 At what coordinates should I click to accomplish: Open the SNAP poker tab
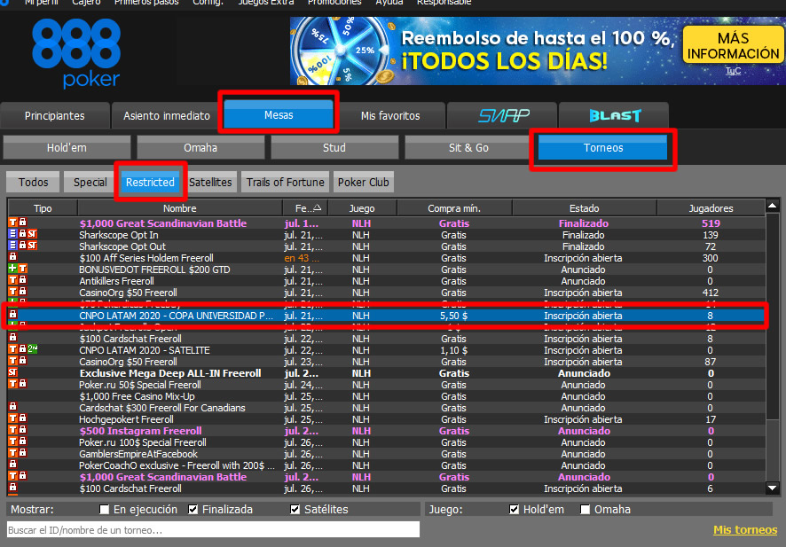[503, 116]
